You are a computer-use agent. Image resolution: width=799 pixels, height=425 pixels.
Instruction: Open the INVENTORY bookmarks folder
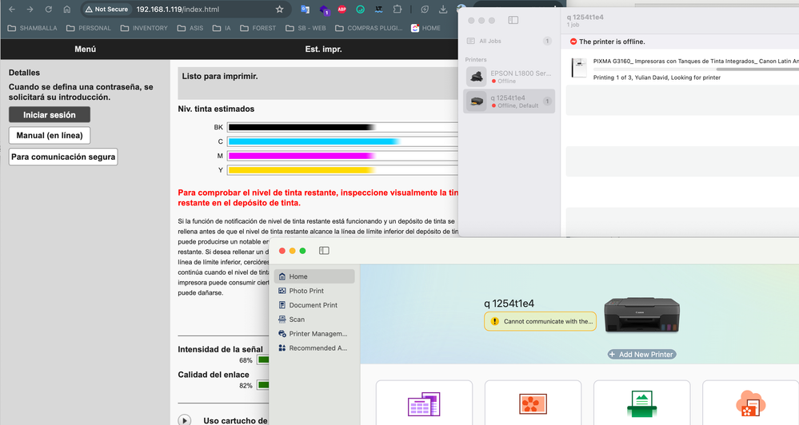[144, 28]
